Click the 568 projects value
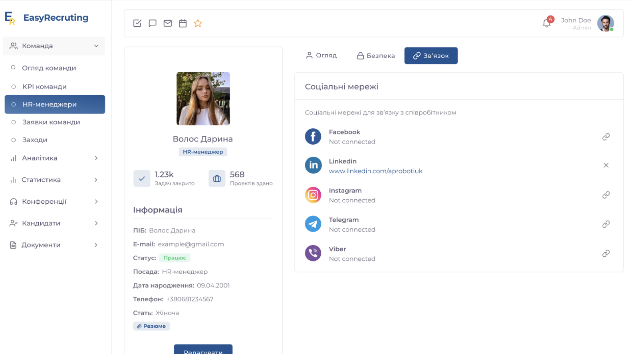This screenshot has width=635, height=354. point(237,174)
